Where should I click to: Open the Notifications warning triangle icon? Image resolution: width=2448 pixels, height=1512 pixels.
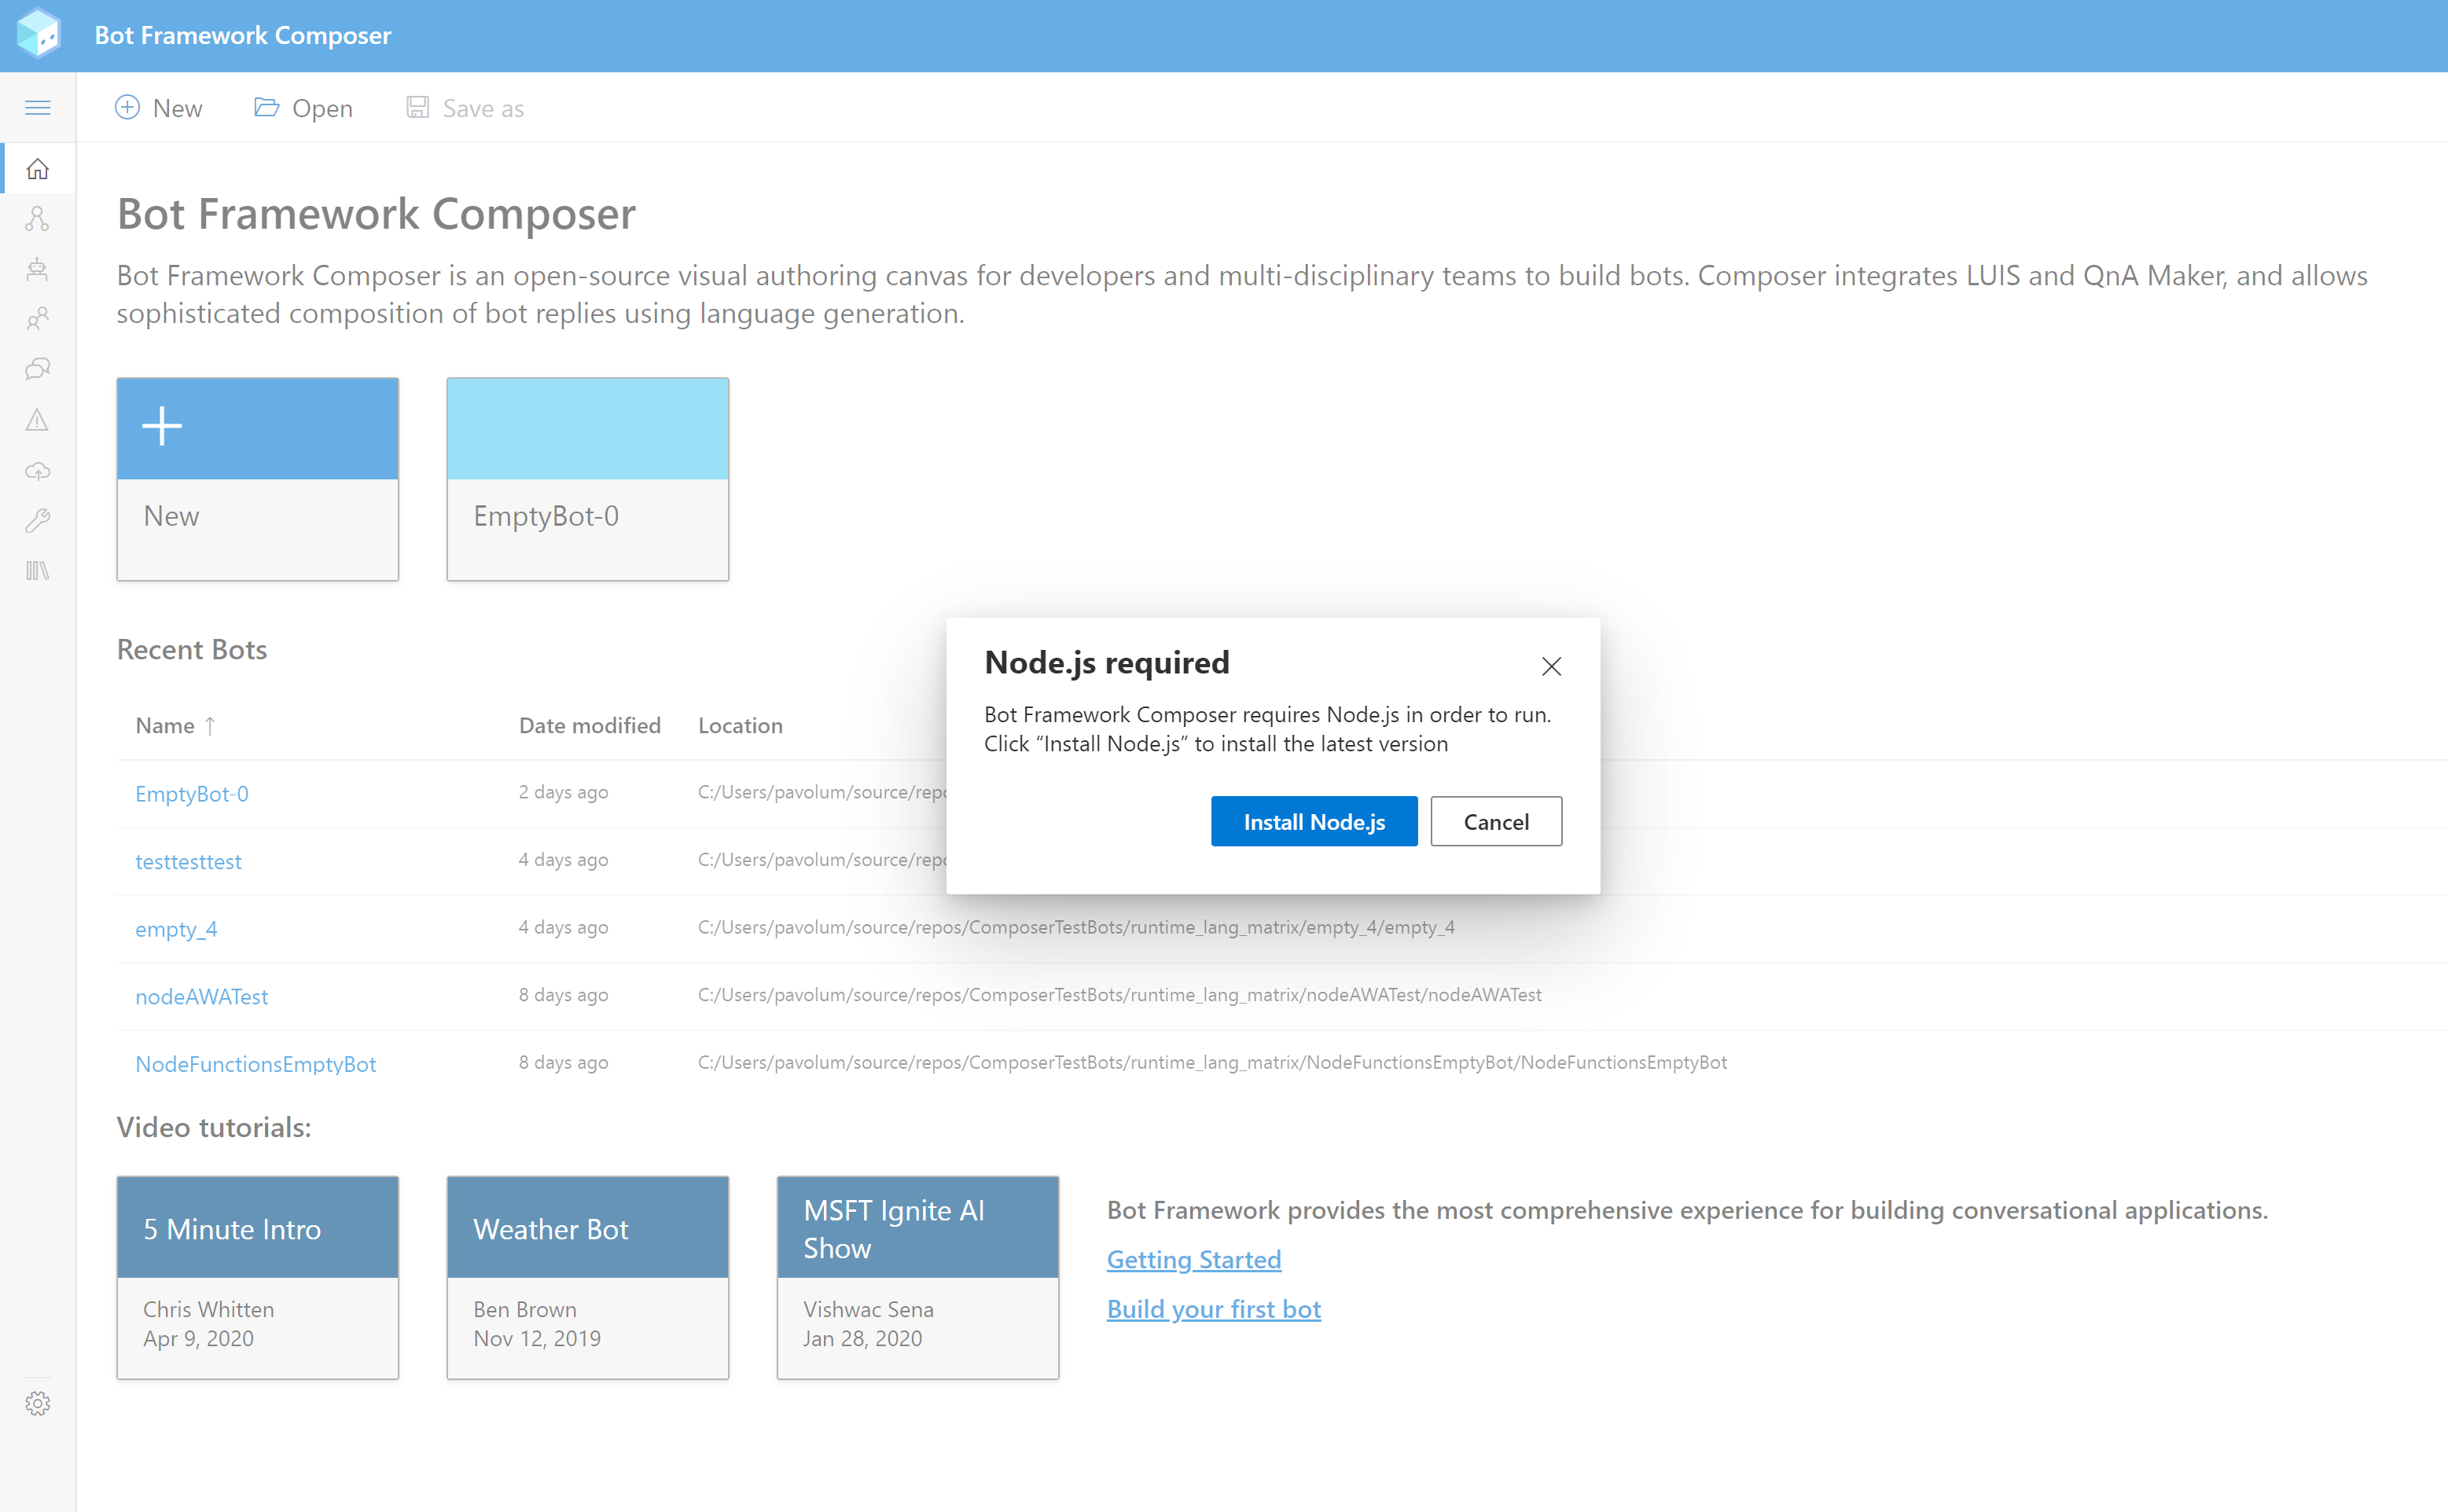38,420
